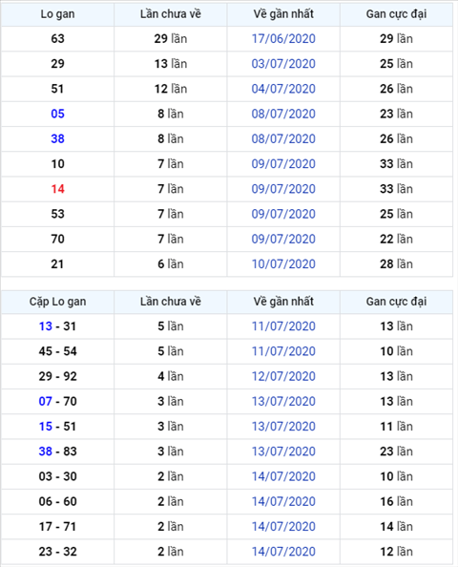Click date 14/07/2020 in row 17 - 71
Image resolution: width=458 pixels, height=567 pixels.
(x=283, y=527)
